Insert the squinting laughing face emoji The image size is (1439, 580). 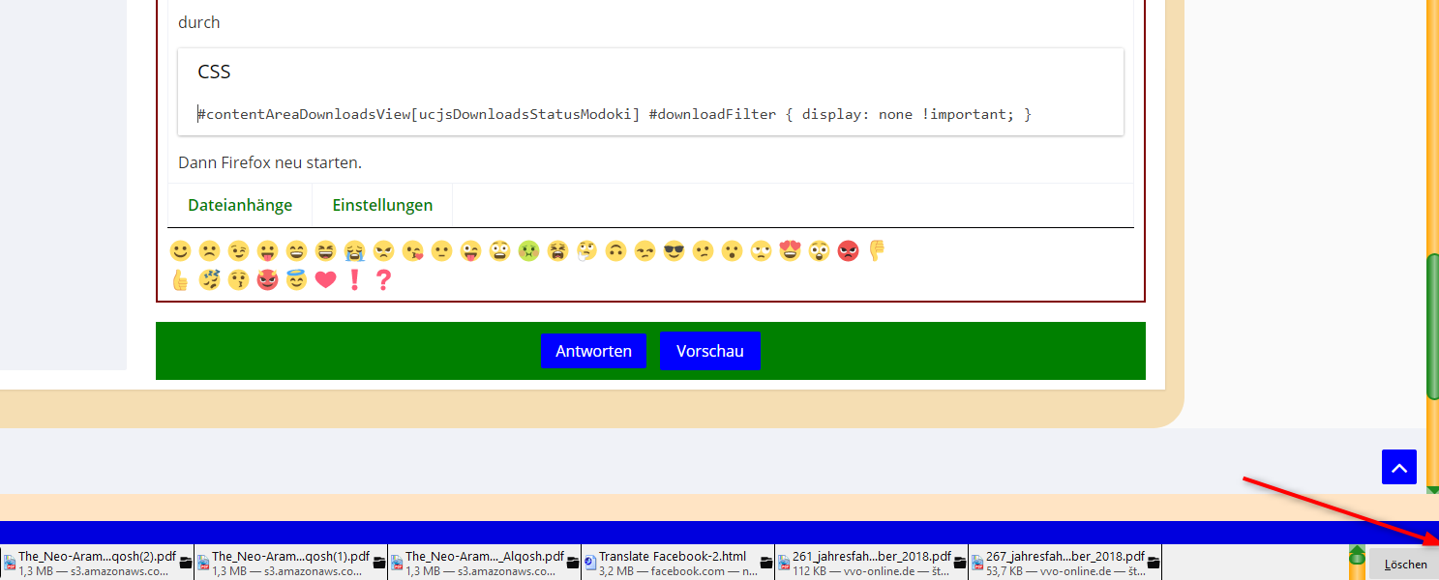[325, 251]
